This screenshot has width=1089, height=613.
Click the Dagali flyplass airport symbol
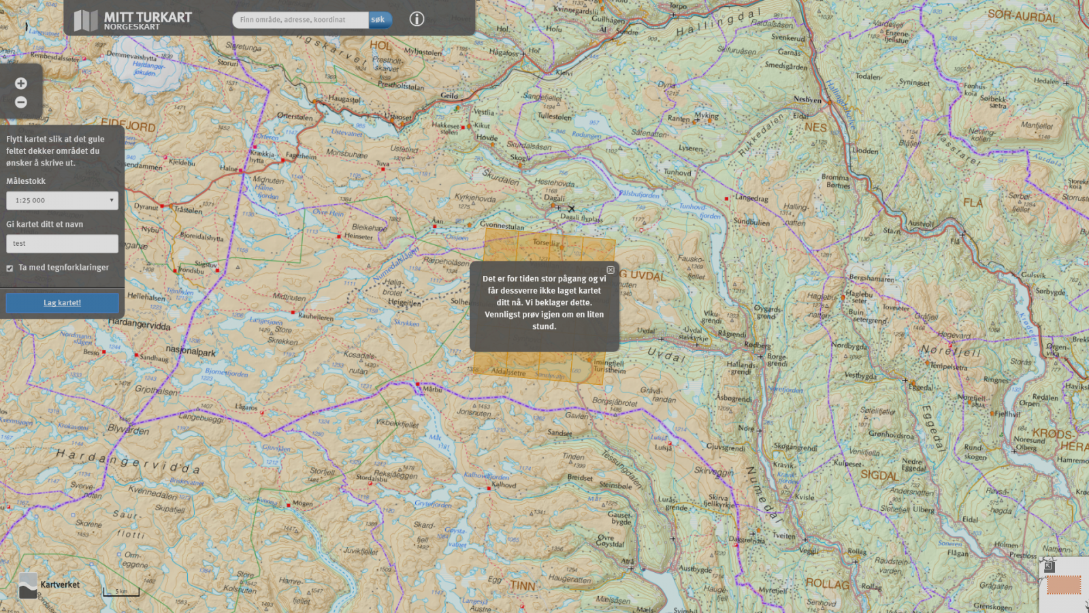pos(571,209)
